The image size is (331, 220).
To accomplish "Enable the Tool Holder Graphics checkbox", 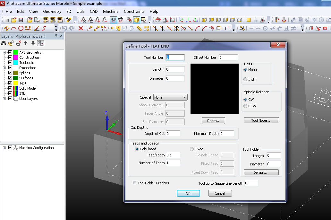I will tap(135, 183).
